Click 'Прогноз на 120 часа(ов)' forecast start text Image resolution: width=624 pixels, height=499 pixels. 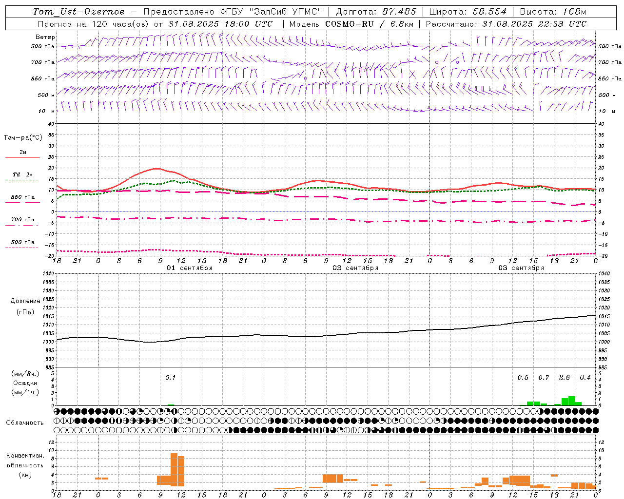[x=94, y=24]
